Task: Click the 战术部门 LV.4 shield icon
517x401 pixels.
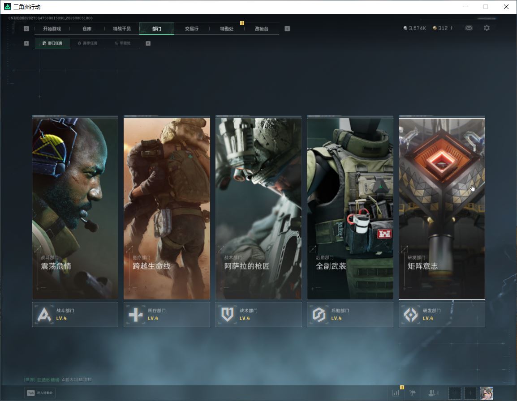Action: [x=227, y=315]
